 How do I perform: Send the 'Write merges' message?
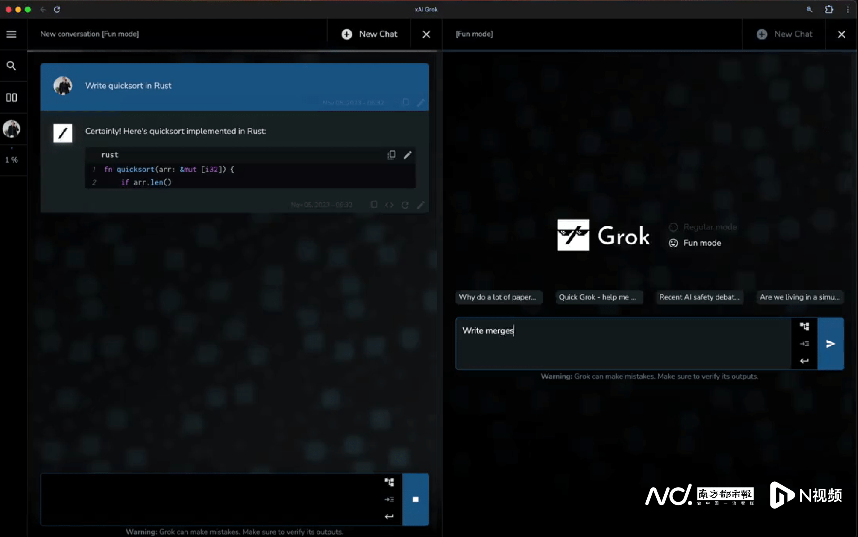point(830,343)
